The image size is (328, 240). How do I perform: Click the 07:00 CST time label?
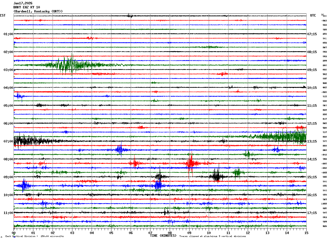pos(8,141)
